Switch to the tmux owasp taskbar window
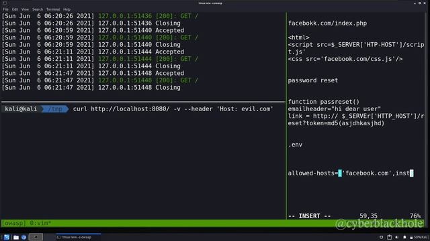Screen dimensions: 430x241 pos(79,237)
